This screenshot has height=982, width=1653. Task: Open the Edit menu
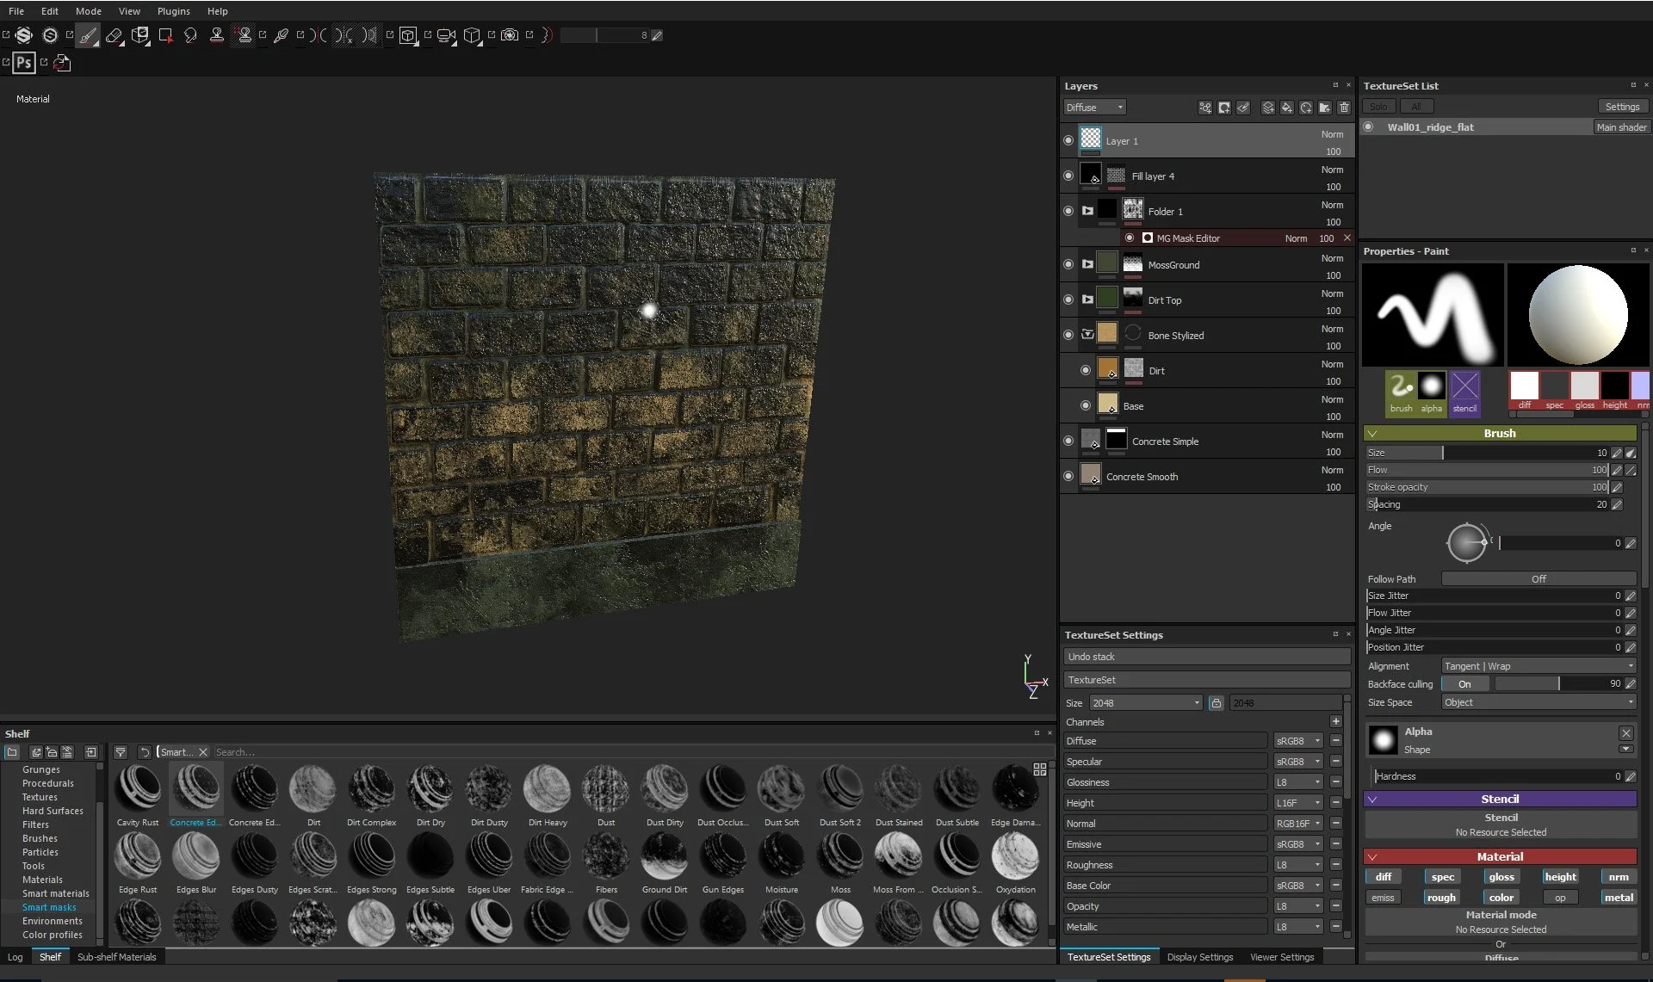[x=50, y=11]
